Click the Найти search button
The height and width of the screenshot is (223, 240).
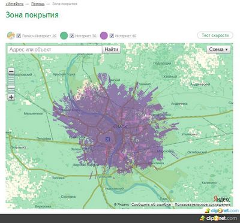112,50
